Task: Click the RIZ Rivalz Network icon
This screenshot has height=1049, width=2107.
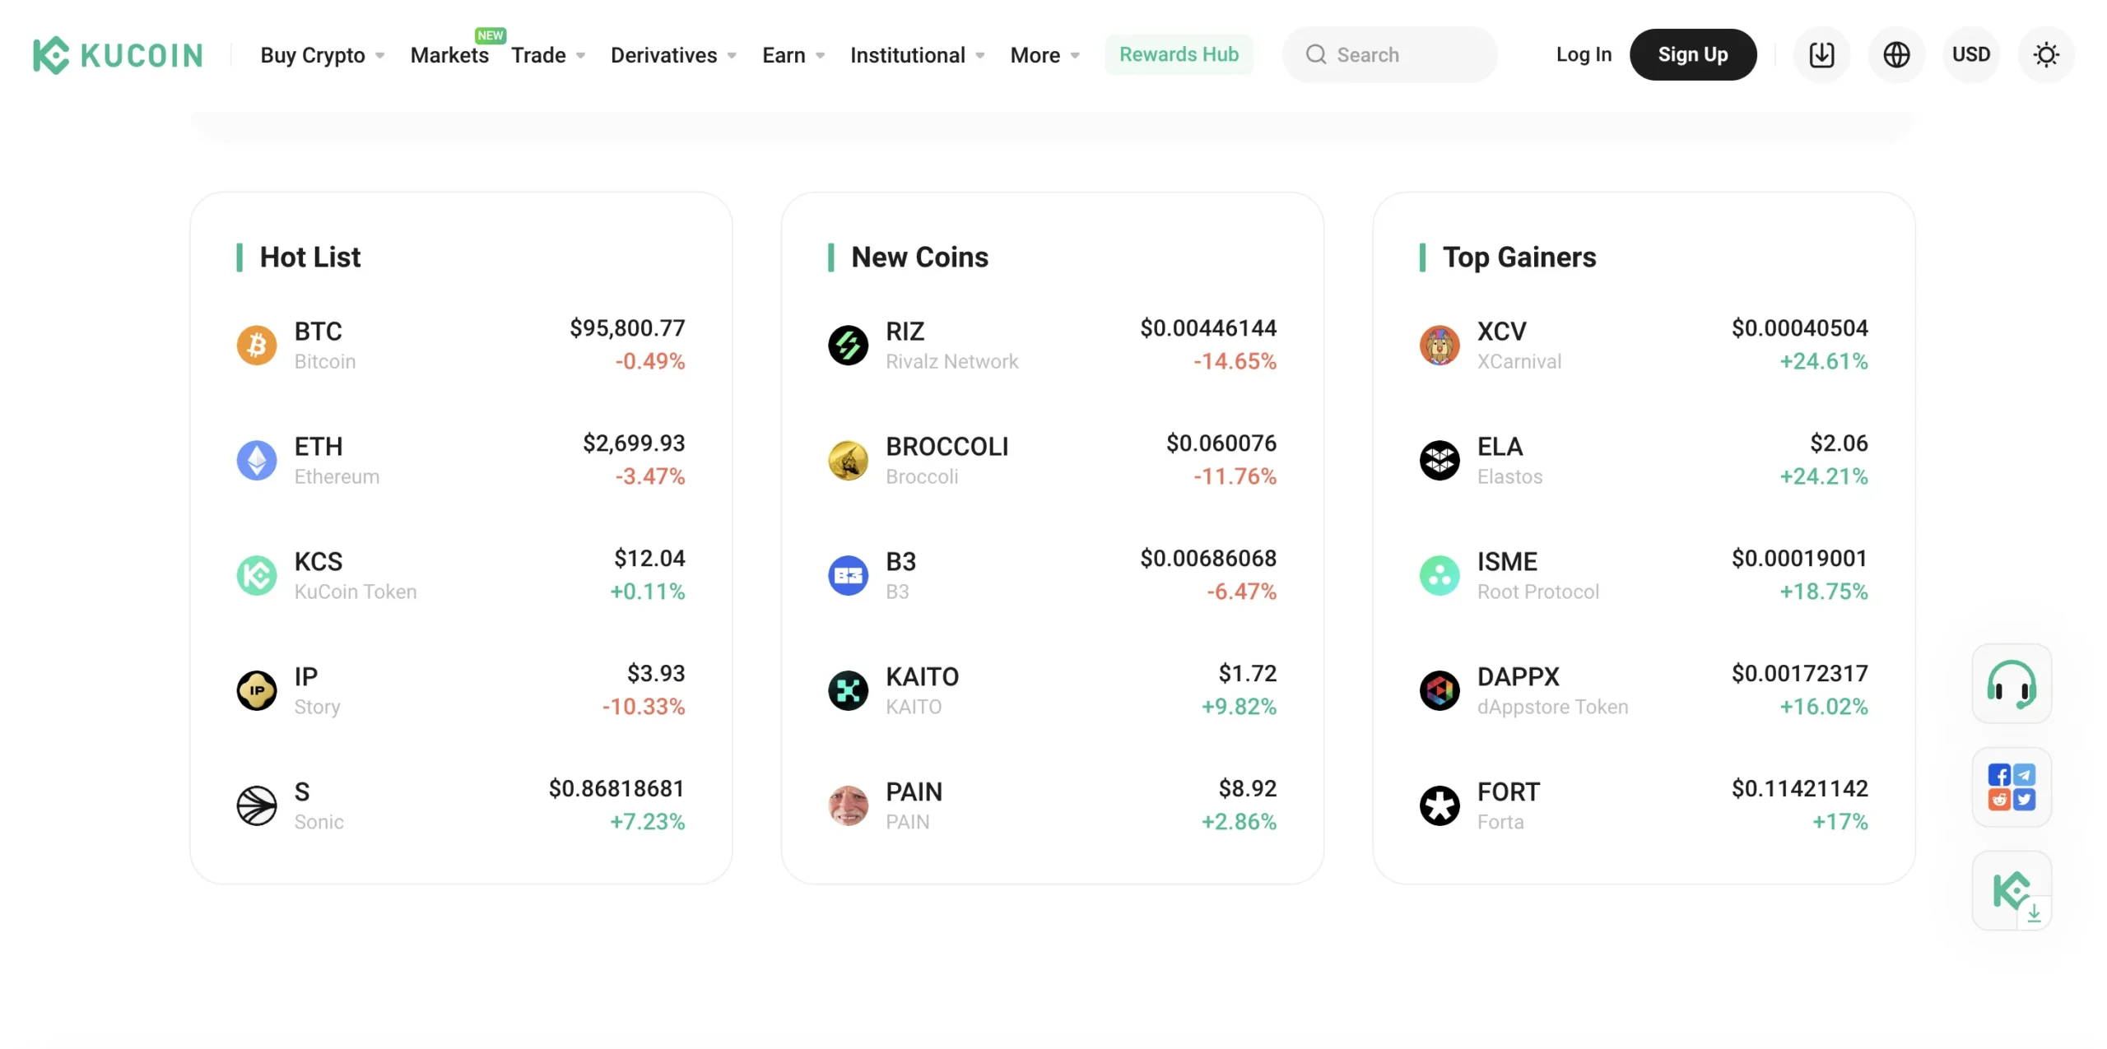Action: [848, 345]
